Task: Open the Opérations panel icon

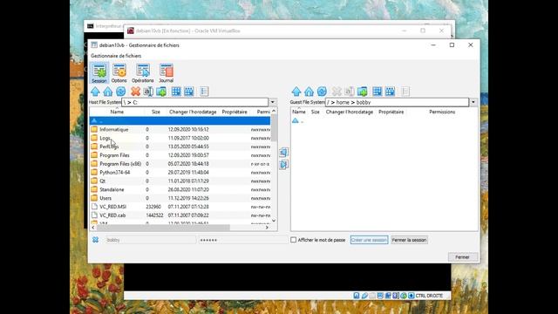Action: pyautogui.click(x=143, y=73)
